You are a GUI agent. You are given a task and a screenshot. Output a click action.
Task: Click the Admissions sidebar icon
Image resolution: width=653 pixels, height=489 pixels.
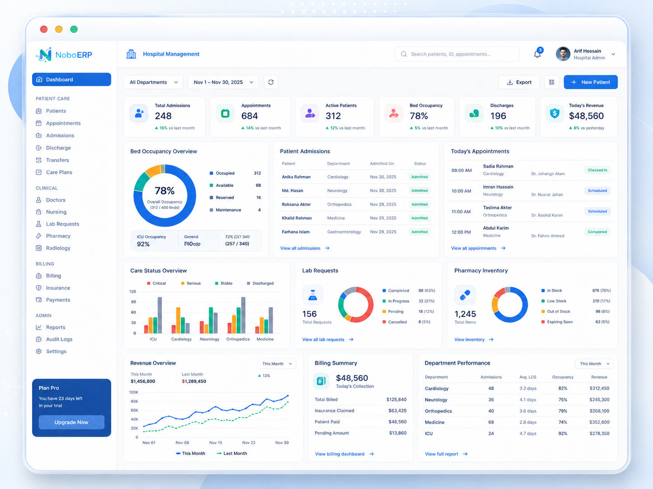point(39,135)
